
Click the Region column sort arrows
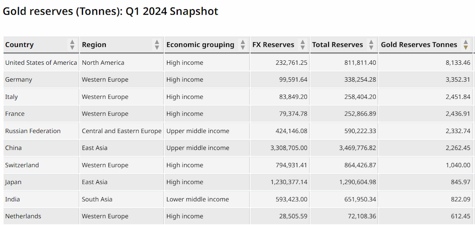click(157, 45)
